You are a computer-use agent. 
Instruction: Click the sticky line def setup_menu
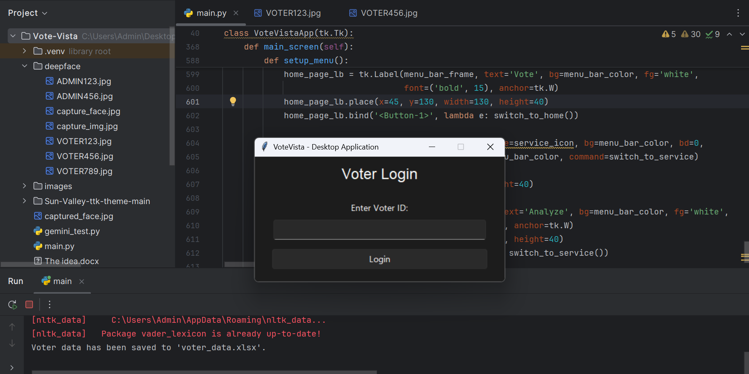pos(306,60)
